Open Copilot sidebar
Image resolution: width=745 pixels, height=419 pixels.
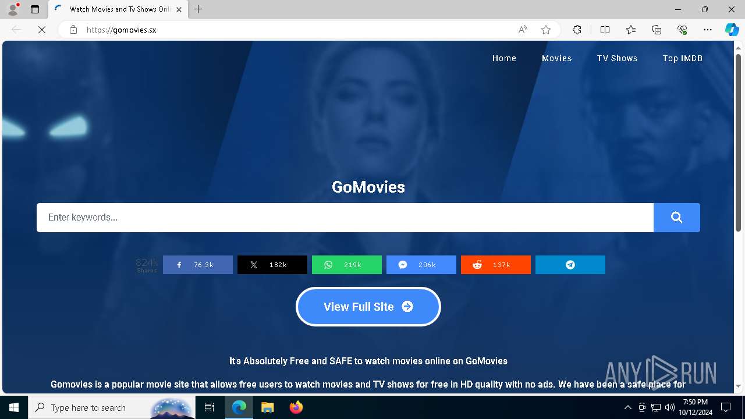732,30
